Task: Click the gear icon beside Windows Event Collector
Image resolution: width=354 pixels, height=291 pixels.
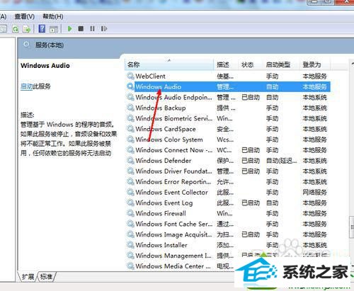Action: coord(130,192)
